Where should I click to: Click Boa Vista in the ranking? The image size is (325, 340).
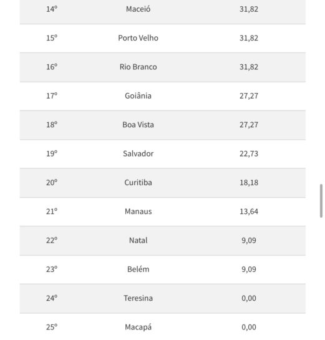pos(138,125)
